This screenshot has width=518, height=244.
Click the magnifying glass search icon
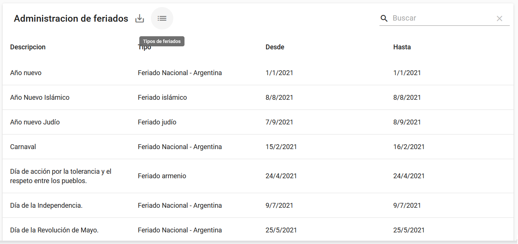(x=384, y=18)
